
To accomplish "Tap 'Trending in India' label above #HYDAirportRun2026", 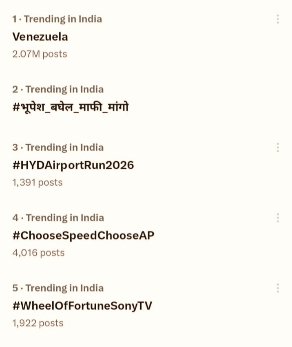I will point(64,147).
